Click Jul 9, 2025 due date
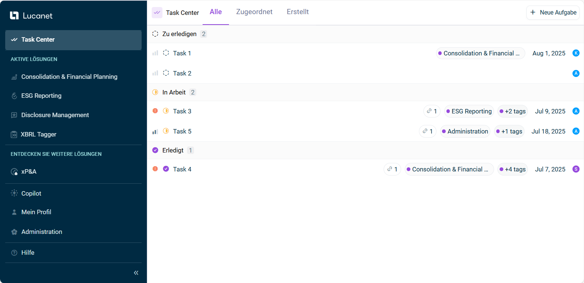 [x=550, y=111]
